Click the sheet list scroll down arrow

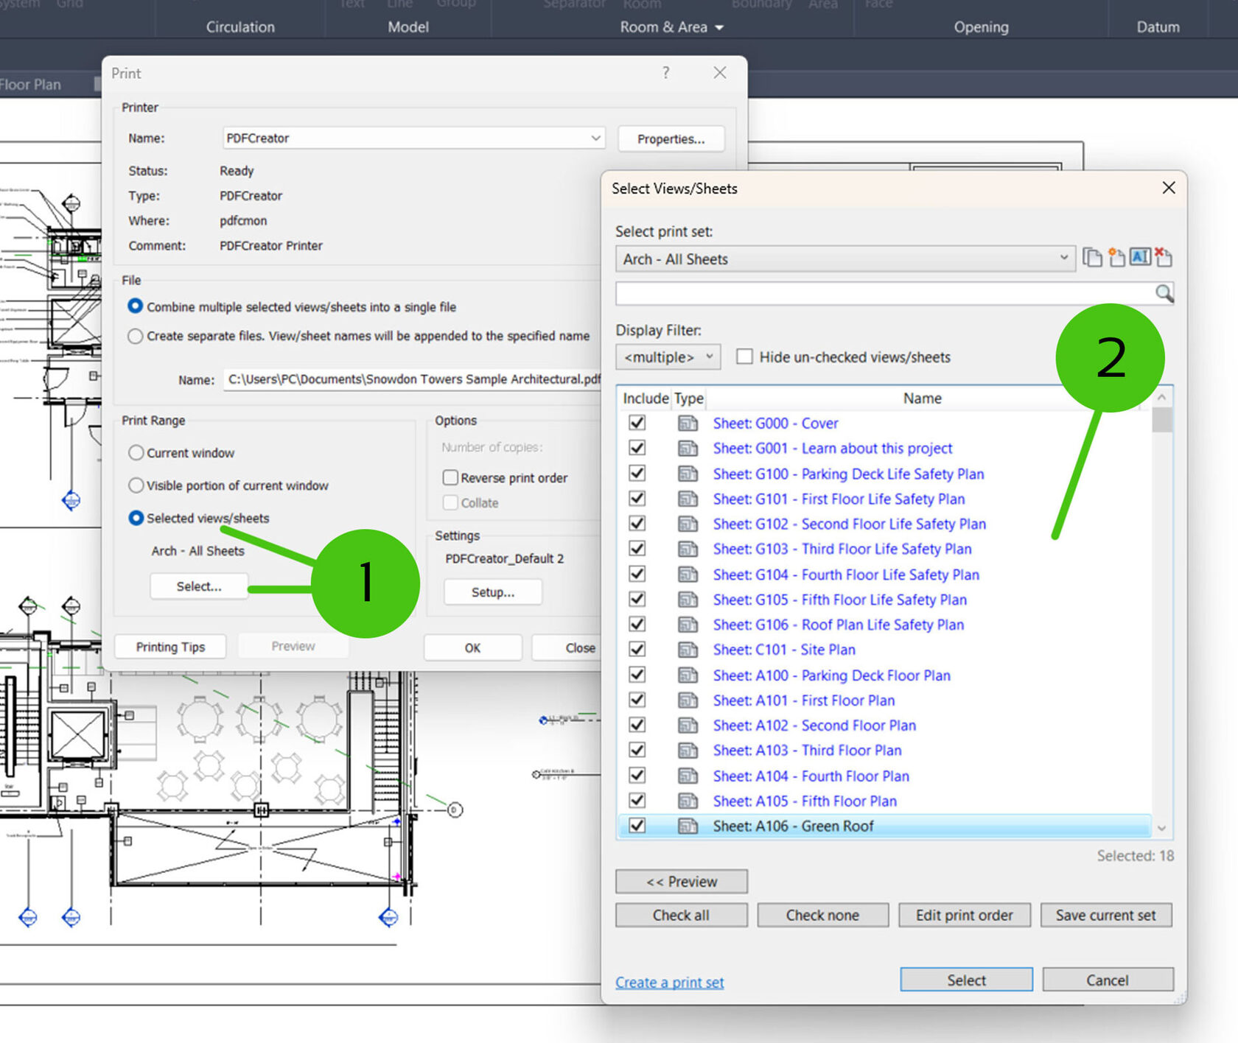[x=1161, y=828]
